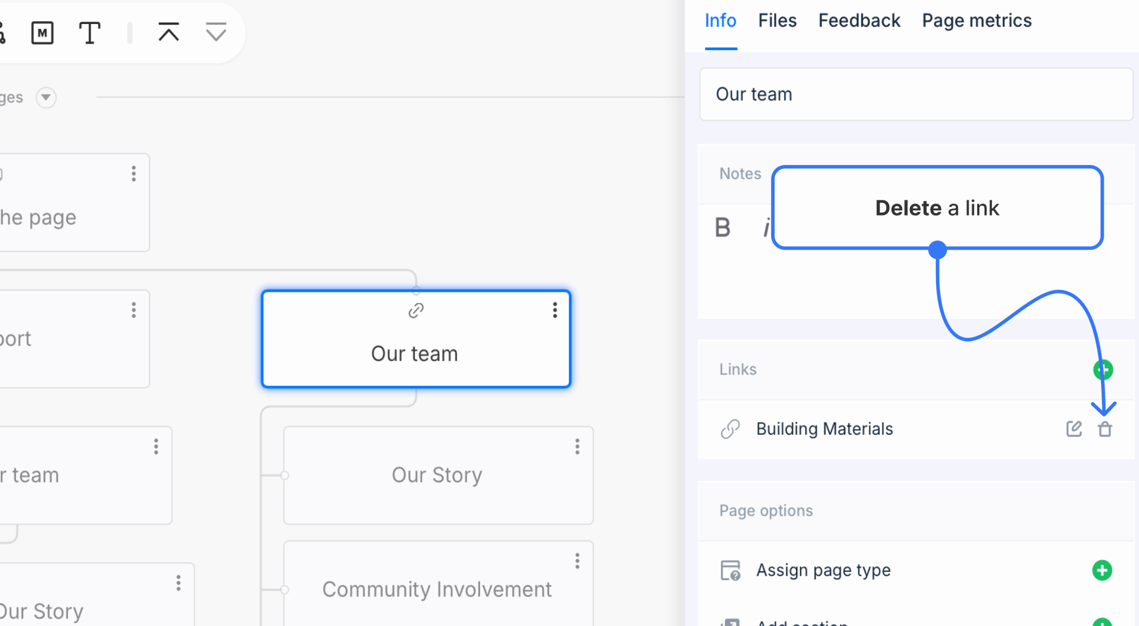Open options menu of Our Story card

click(x=577, y=446)
